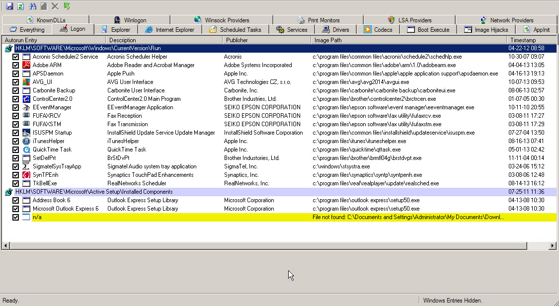
Task: Open the Boot Execute tab
Action: 428,30
